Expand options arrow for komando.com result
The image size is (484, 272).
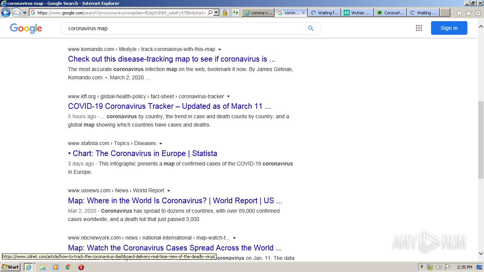[220, 49]
